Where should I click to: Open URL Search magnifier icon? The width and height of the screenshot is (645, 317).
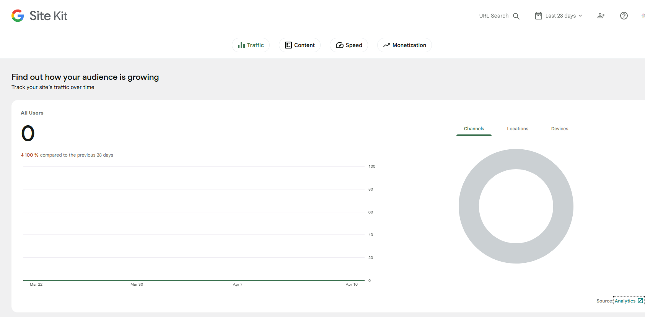[516, 16]
